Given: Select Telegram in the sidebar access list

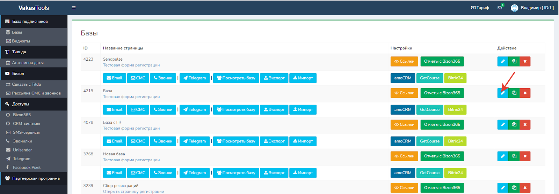Looking at the screenshot, I should tap(22, 159).
